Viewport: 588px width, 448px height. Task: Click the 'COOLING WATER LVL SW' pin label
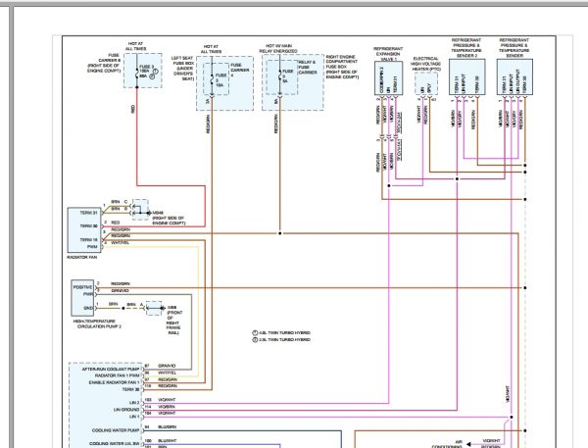tap(114, 443)
